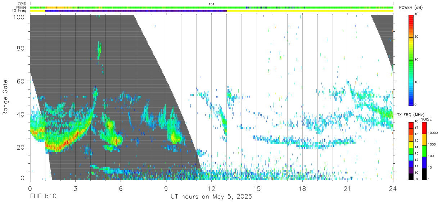Click the 12 hour label on the UT axis
This screenshot has width=442, height=204.
point(212,188)
